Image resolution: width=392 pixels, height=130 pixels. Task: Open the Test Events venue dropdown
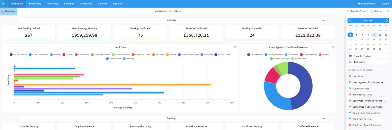coord(368,62)
